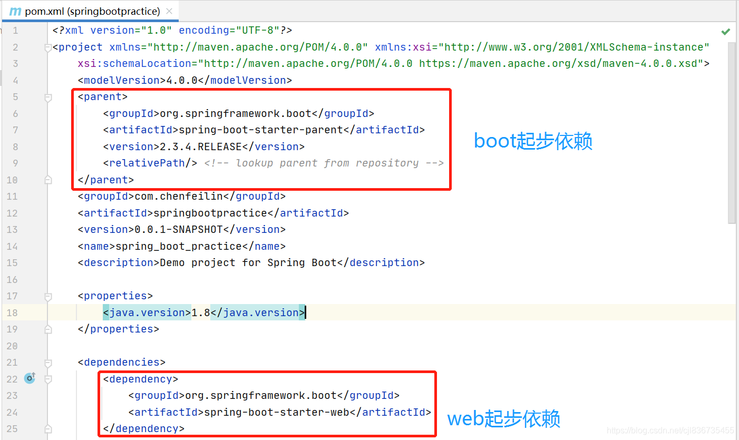Click name spring_boot_practice text

(182, 247)
